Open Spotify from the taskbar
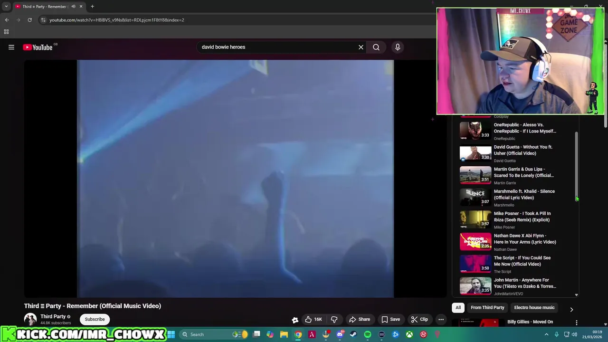 coord(368,334)
